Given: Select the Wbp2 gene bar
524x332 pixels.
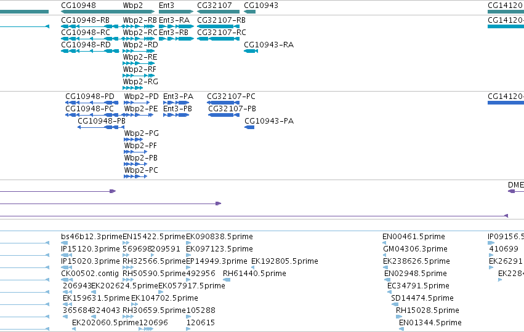Looking at the screenshot, I should point(139,12).
